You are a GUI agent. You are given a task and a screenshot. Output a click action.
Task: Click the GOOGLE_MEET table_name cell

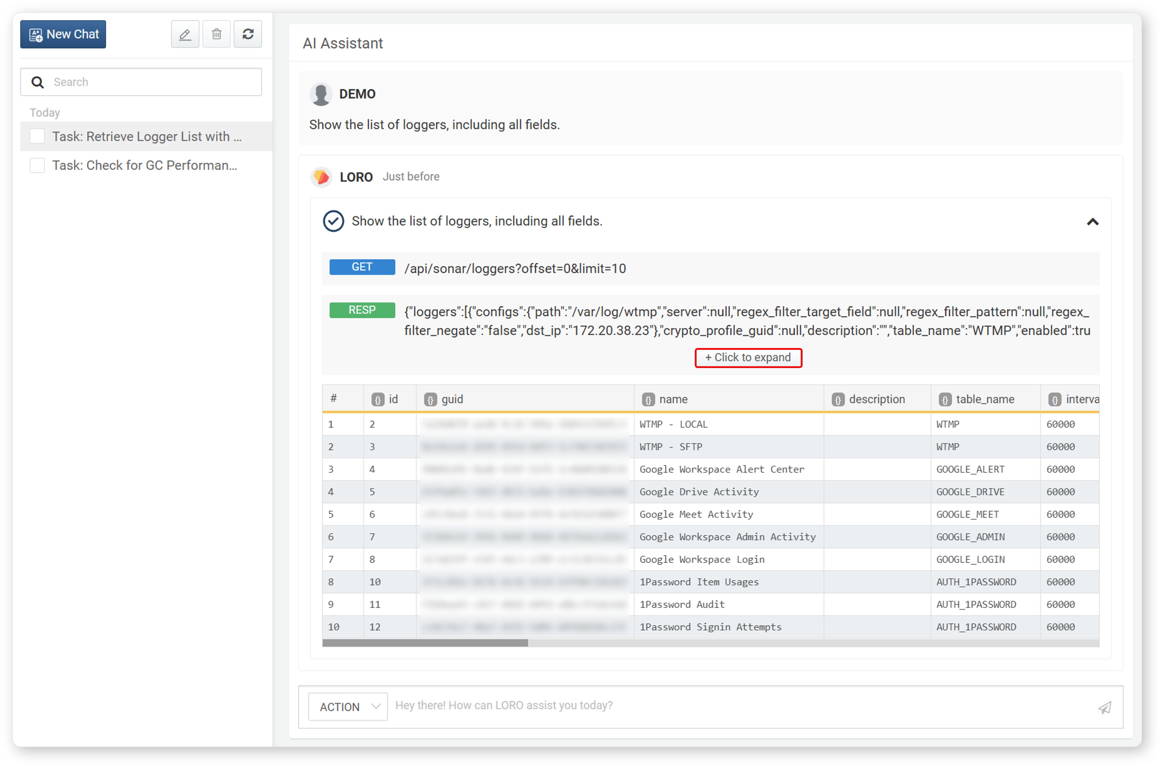pyautogui.click(x=985, y=515)
